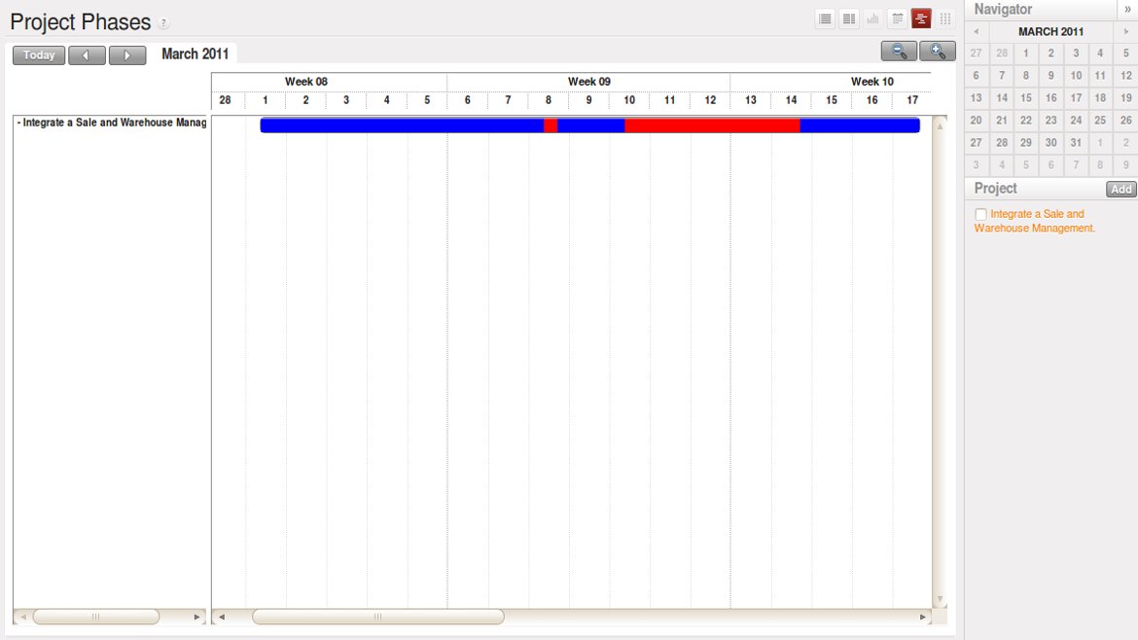
Task: Click the Today button
Action: tap(39, 55)
